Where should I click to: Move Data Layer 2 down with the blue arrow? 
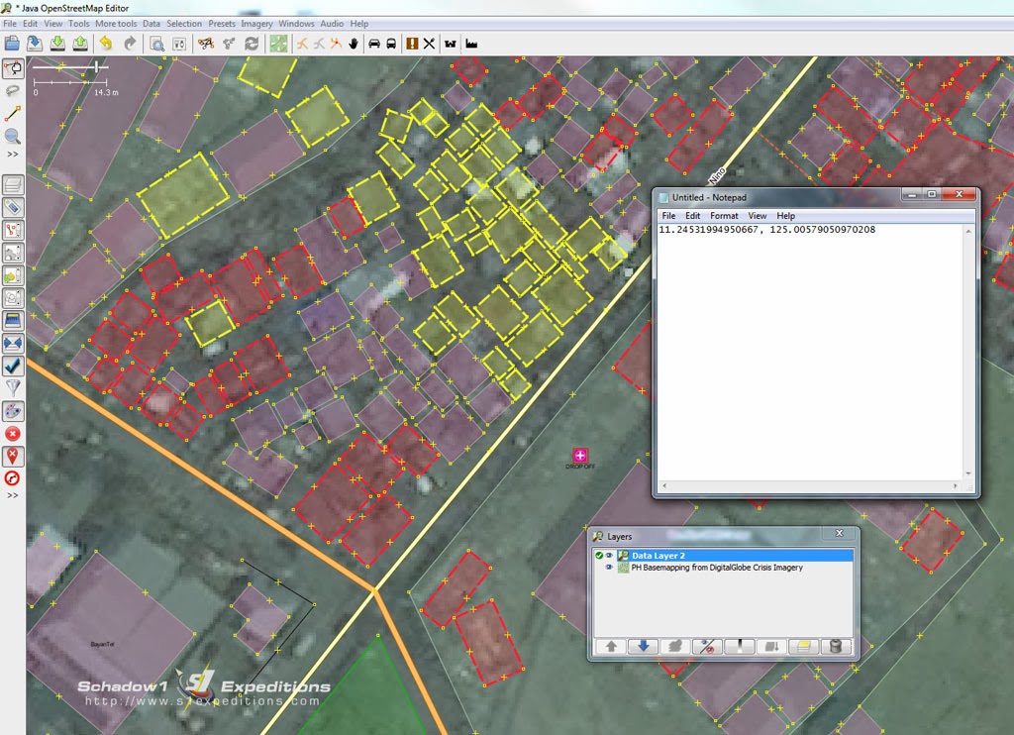[x=643, y=646]
